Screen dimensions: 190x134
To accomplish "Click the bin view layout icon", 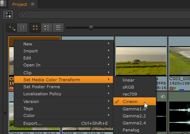I will [x=8, y=15].
